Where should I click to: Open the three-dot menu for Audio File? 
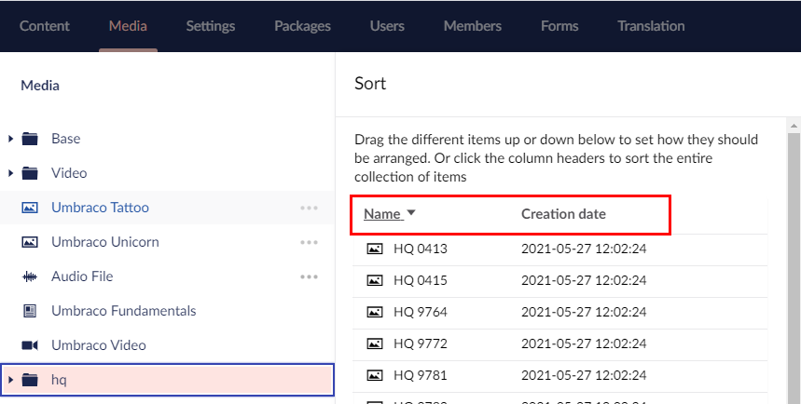coord(310,276)
